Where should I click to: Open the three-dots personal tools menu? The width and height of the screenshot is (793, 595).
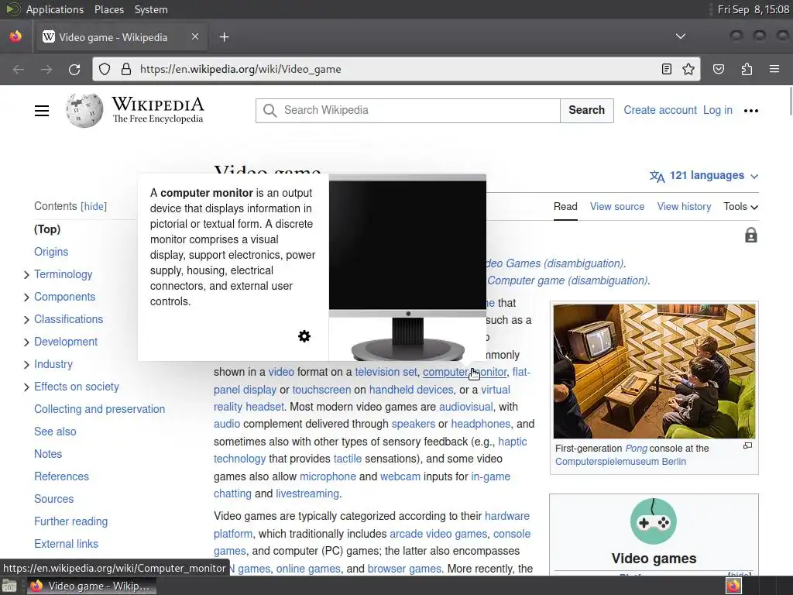tap(751, 111)
